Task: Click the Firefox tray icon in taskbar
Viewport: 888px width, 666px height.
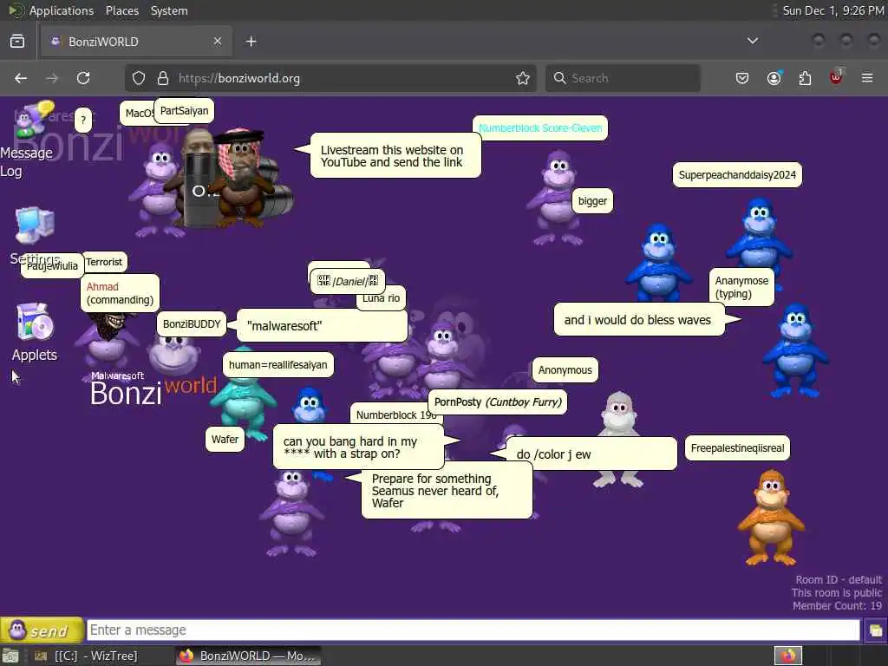Action: [788, 656]
